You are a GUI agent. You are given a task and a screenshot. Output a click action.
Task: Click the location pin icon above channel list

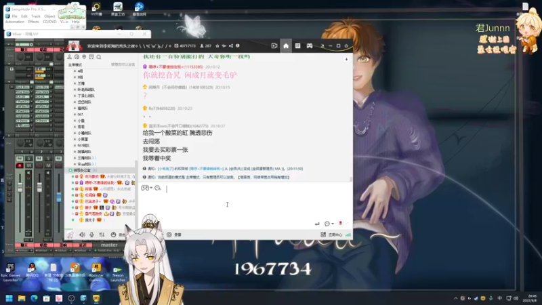tap(84, 57)
